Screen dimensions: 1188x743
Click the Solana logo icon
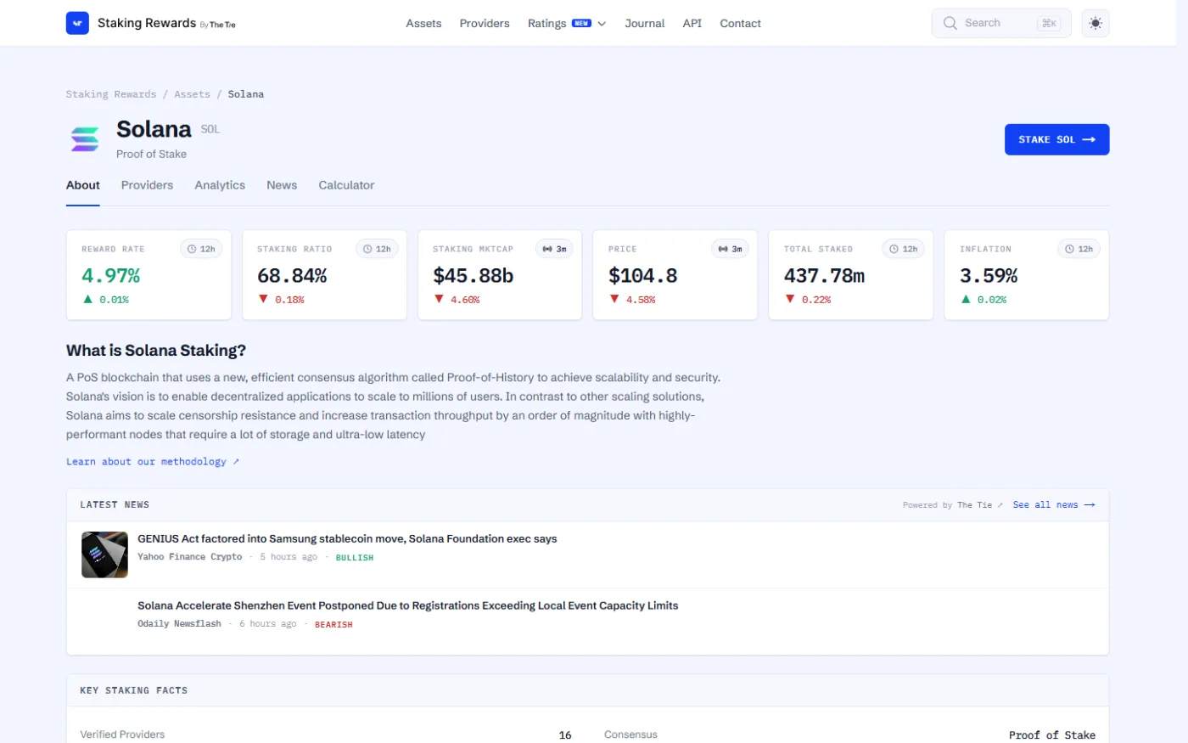pos(85,138)
